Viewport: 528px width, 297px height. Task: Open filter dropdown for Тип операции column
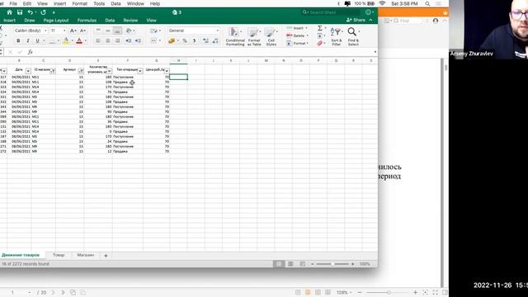[x=139, y=71]
